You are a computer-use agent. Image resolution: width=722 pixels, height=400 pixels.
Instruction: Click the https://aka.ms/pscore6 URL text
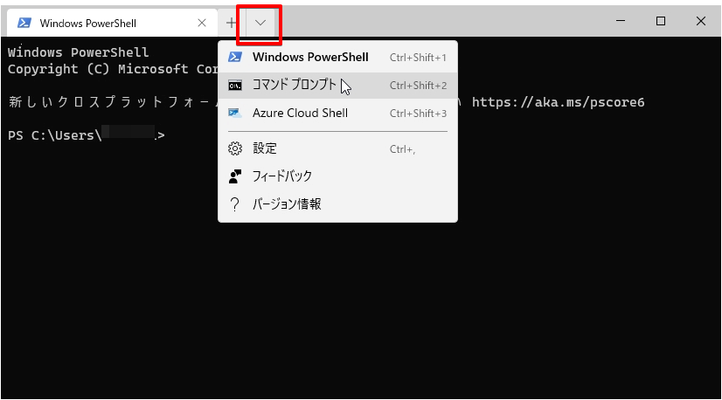point(558,102)
